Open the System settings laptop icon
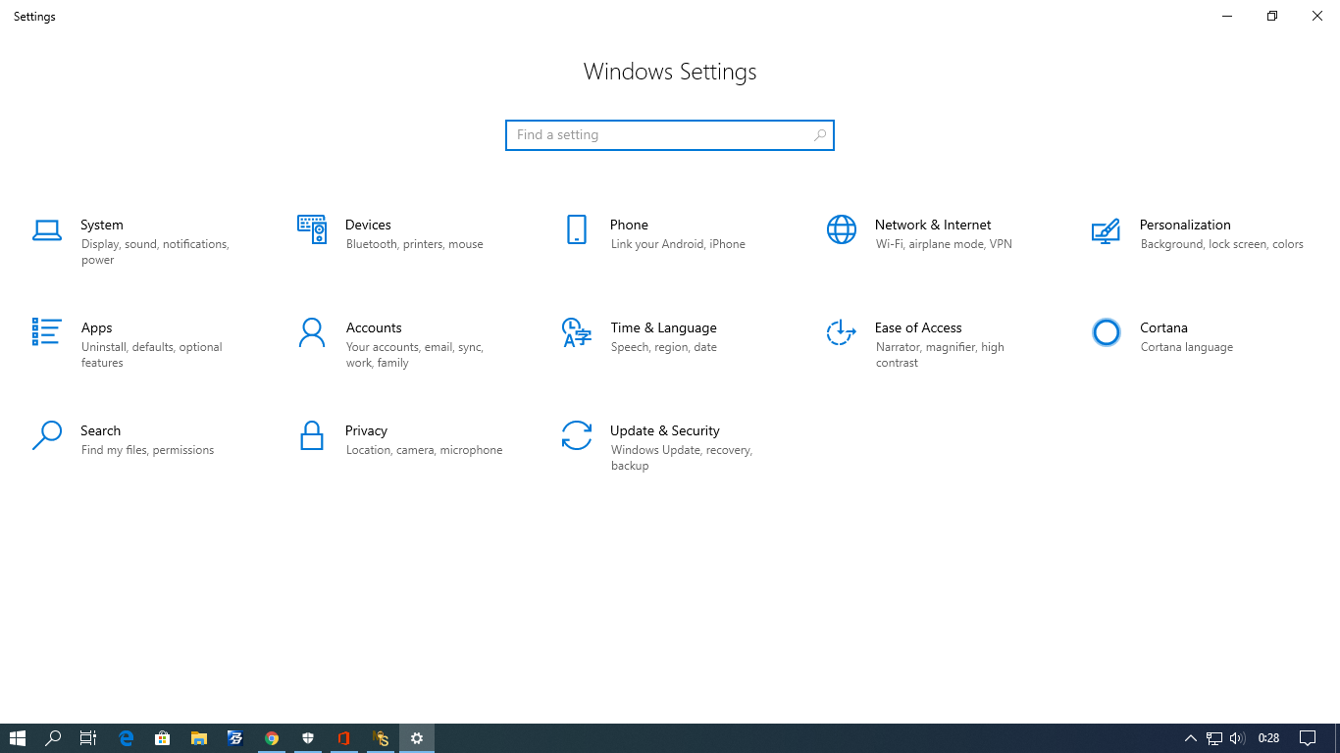The image size is (1340, 753). (47, 230)
